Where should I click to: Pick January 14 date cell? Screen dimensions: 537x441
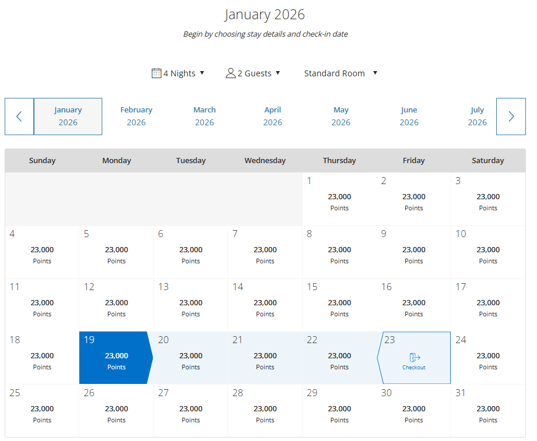point(265,305)
